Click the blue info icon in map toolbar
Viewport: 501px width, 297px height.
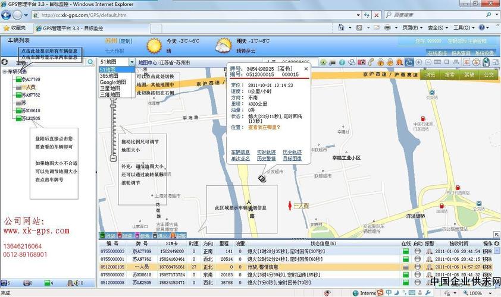(x=342, y=62)
